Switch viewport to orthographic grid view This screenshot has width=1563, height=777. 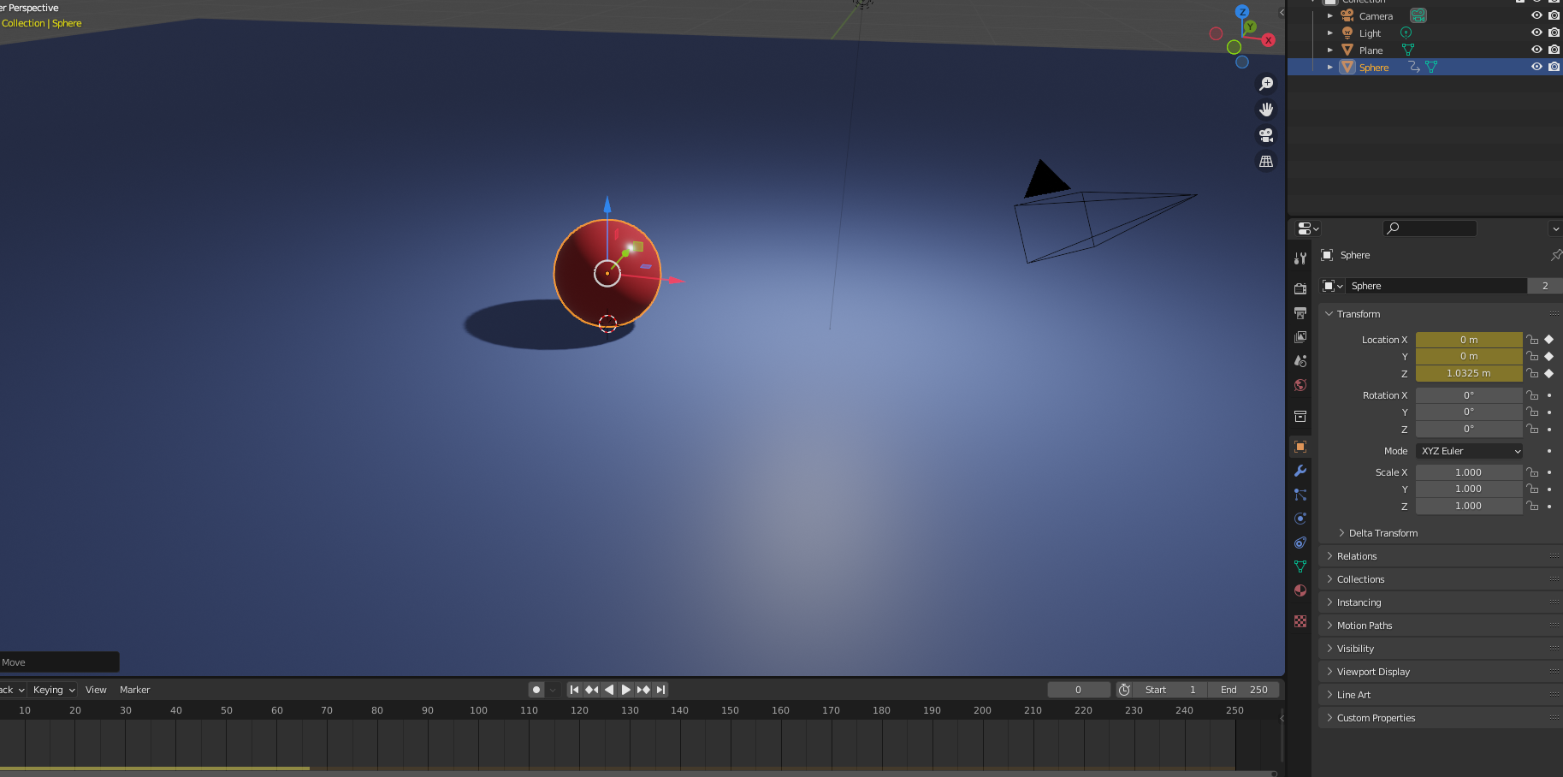[x=1266, y=161]
